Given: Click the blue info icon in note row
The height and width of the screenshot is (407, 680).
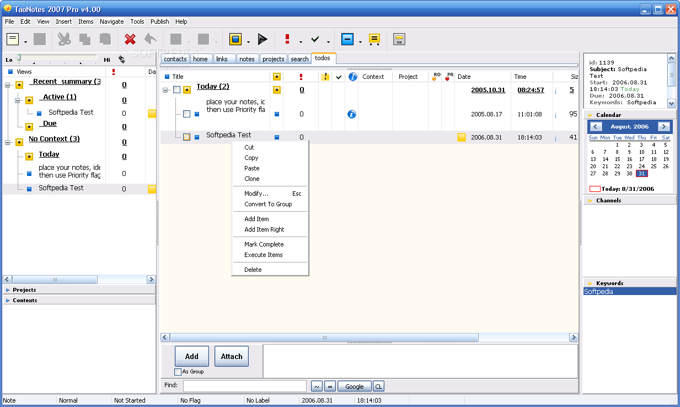Looking at the screenshot, I should tap(352, 114).
